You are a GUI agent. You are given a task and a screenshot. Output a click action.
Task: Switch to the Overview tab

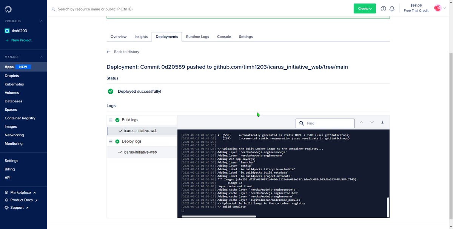click(119, 37)
